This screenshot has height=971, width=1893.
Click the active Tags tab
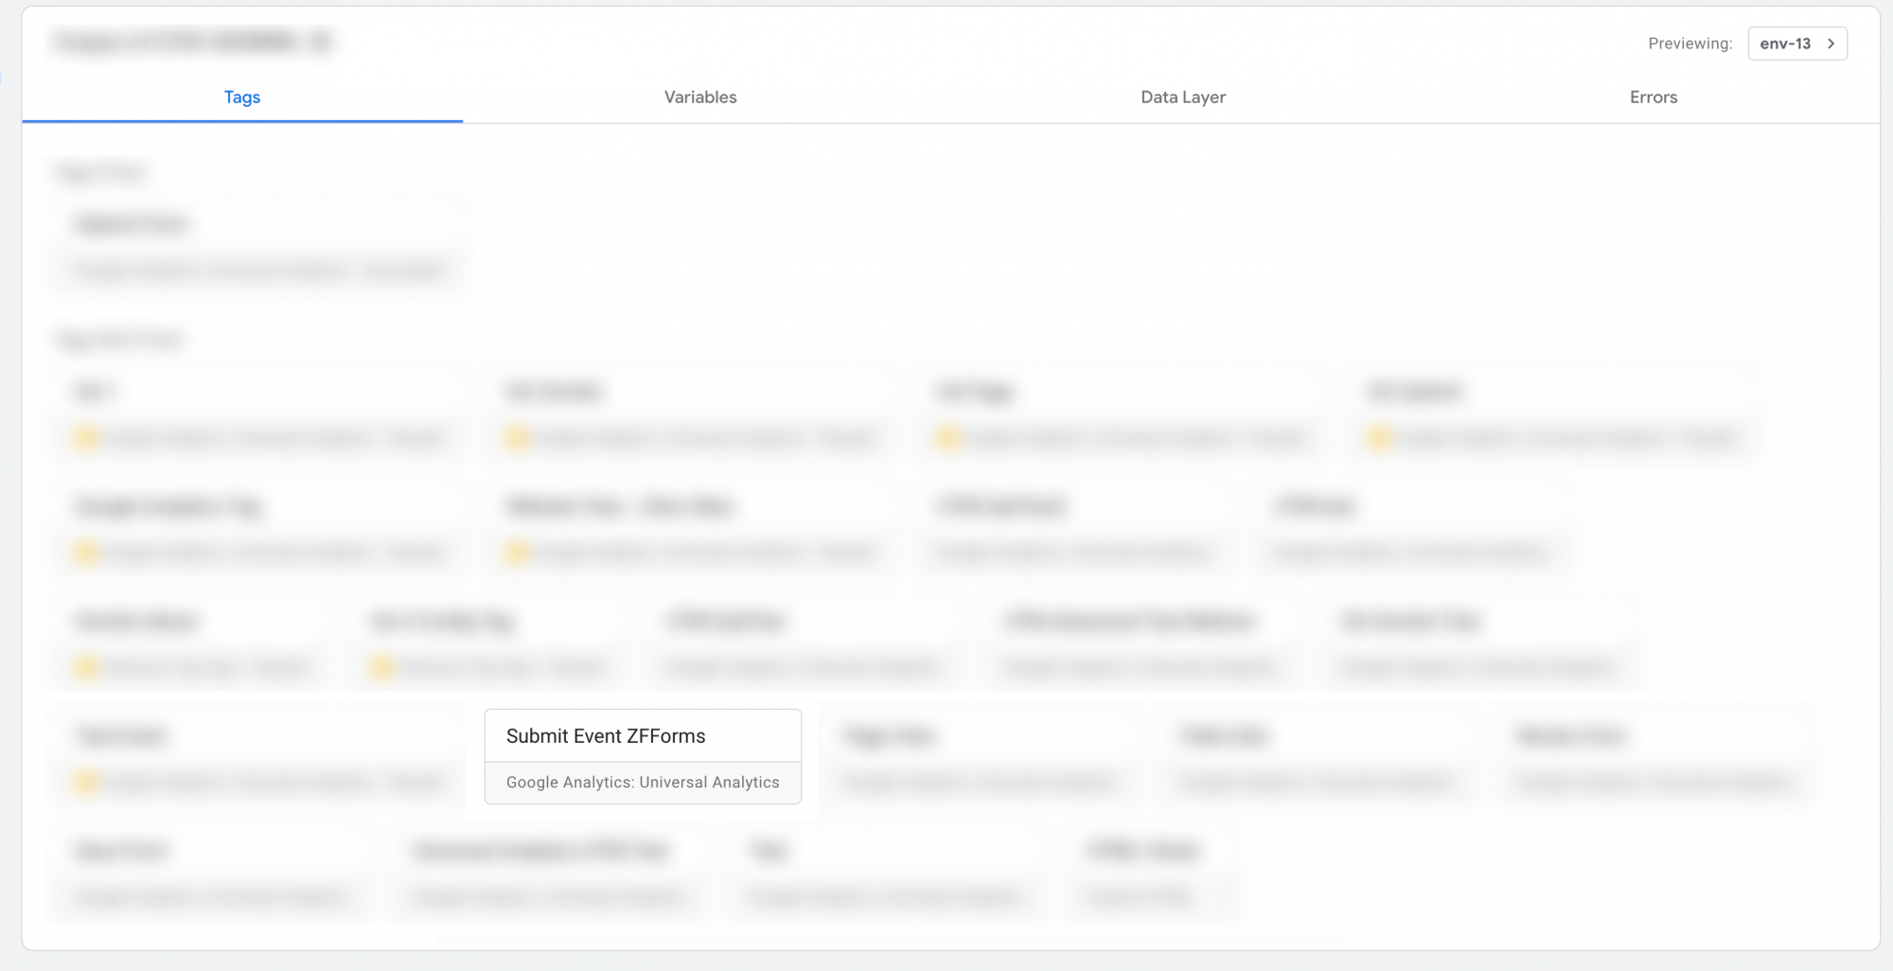pos(241,97)
